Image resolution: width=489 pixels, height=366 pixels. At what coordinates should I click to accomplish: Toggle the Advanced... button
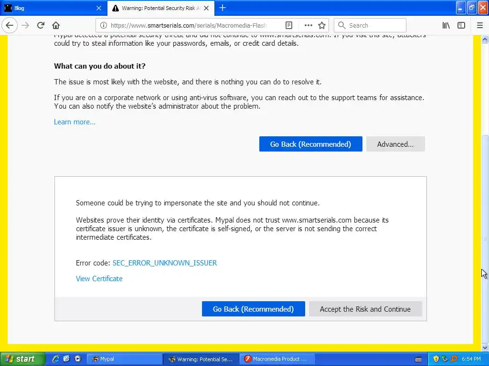(x=395, y=144)
